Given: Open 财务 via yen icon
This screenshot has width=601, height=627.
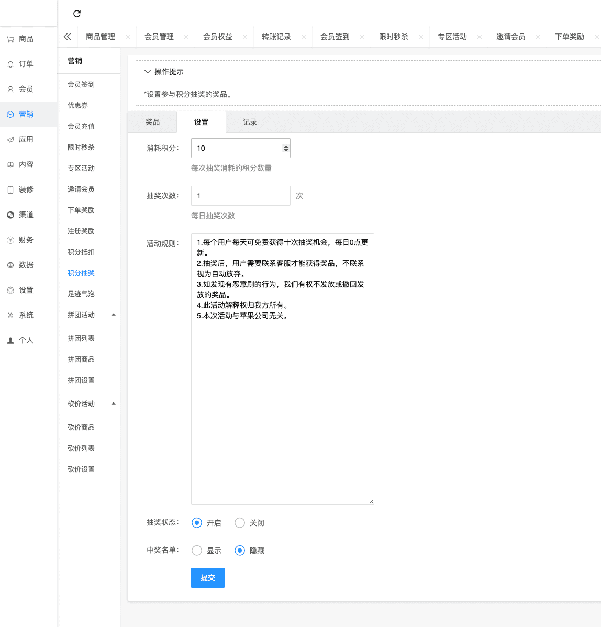Looking at the screenshot, I should 10,240.
